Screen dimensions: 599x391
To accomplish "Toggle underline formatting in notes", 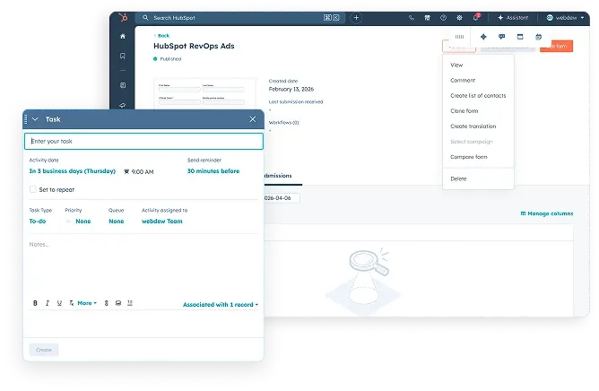I will click(59, 303).
